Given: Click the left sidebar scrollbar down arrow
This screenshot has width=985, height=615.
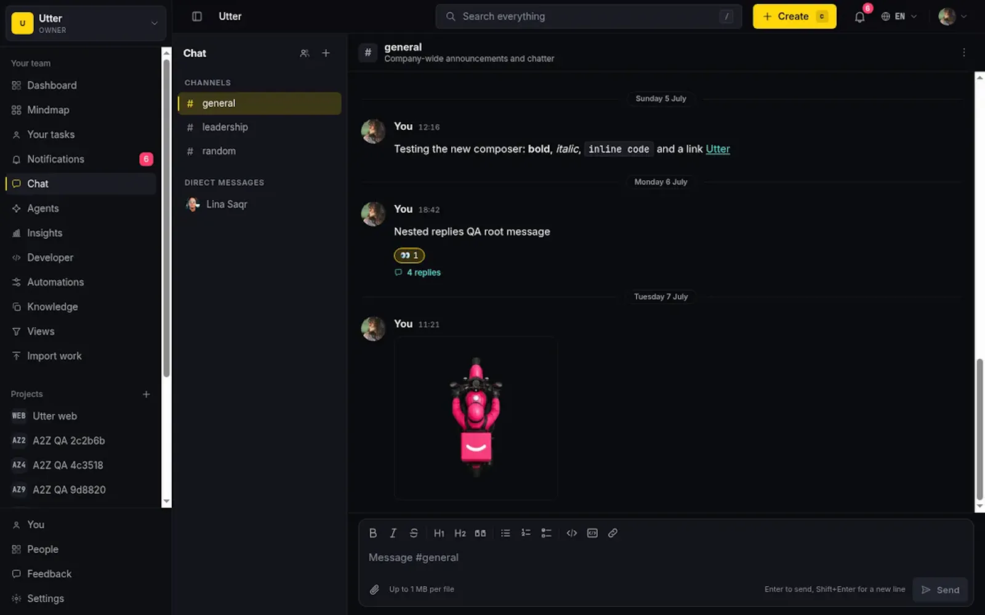Looking at the screenshot, I should click(x=166, y=502).
